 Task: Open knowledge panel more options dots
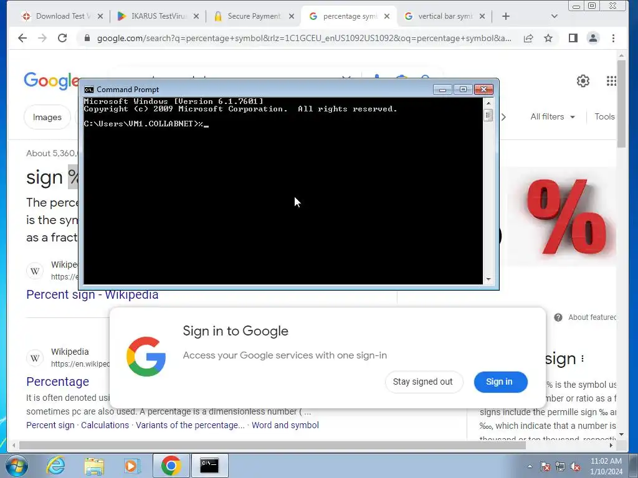[583, 358]
